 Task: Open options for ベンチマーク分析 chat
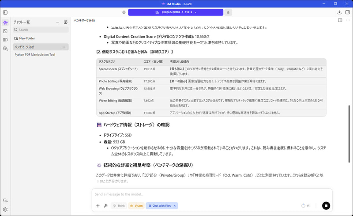[64, 47]
